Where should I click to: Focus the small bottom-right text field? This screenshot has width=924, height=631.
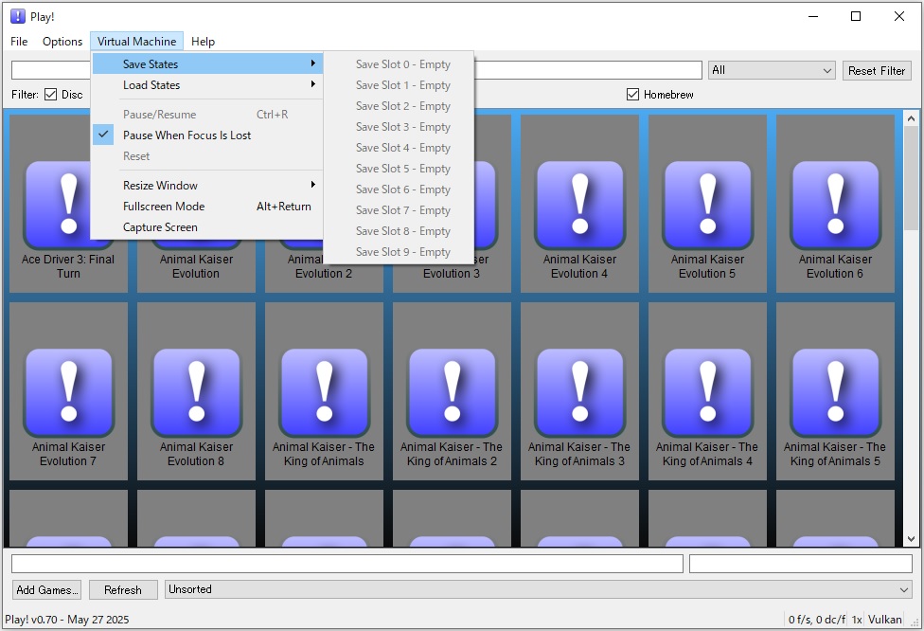click(801, 564)
